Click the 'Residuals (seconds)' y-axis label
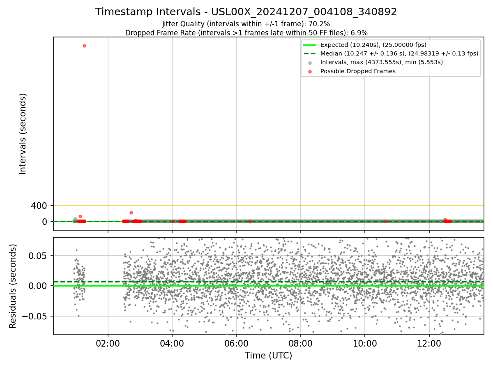Image resolution: width=493 pixels, height=370 pixels. (13, 286)
